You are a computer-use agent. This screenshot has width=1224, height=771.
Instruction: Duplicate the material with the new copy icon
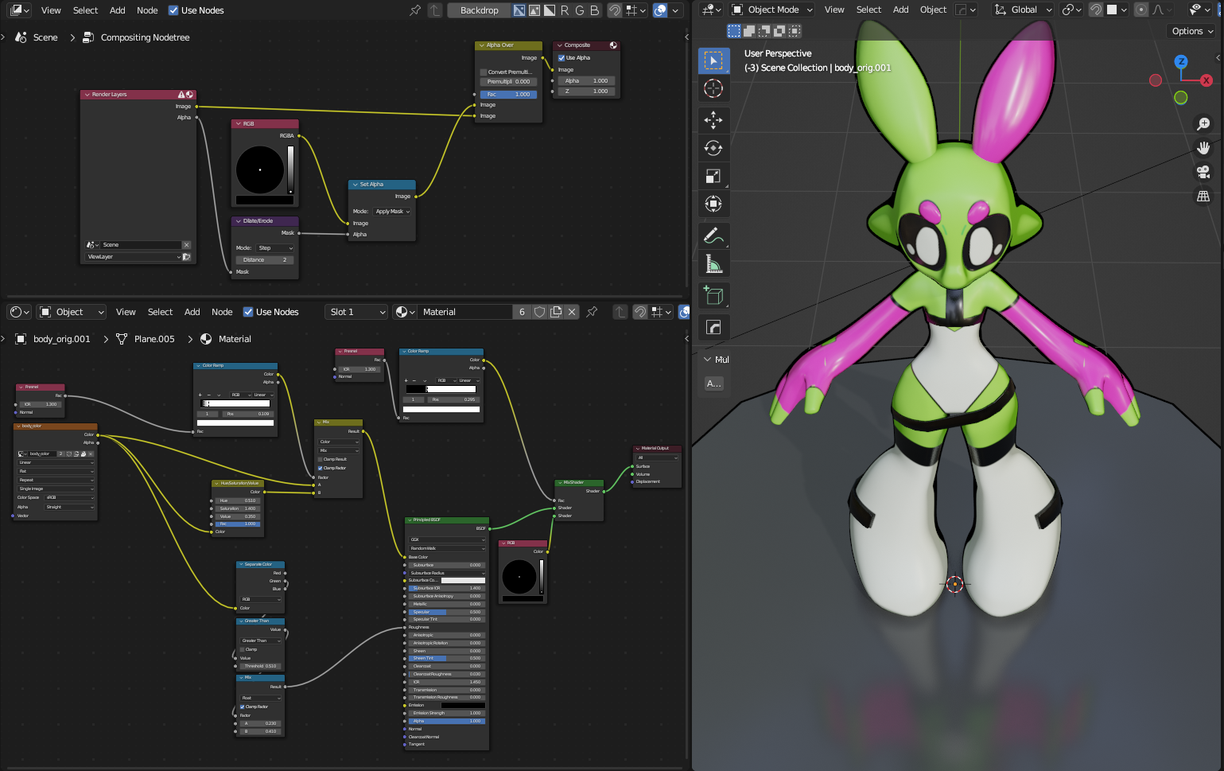[x=556, y=312]
